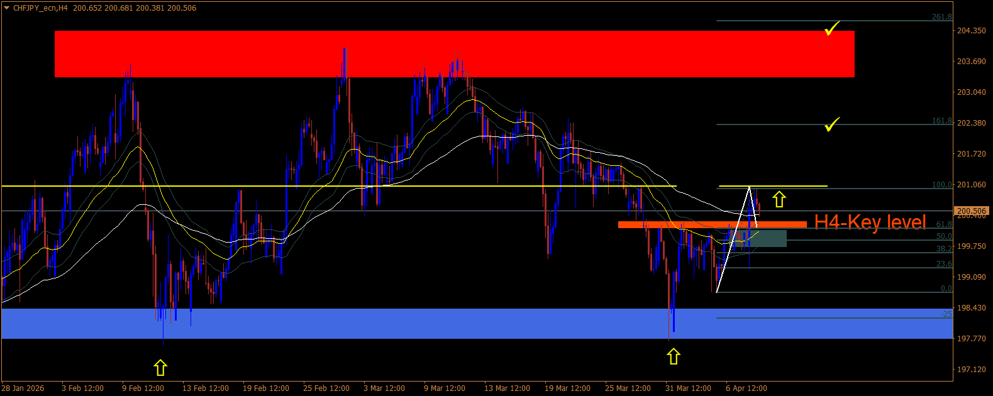Click the 197.120 price scale label

[972, 369]
